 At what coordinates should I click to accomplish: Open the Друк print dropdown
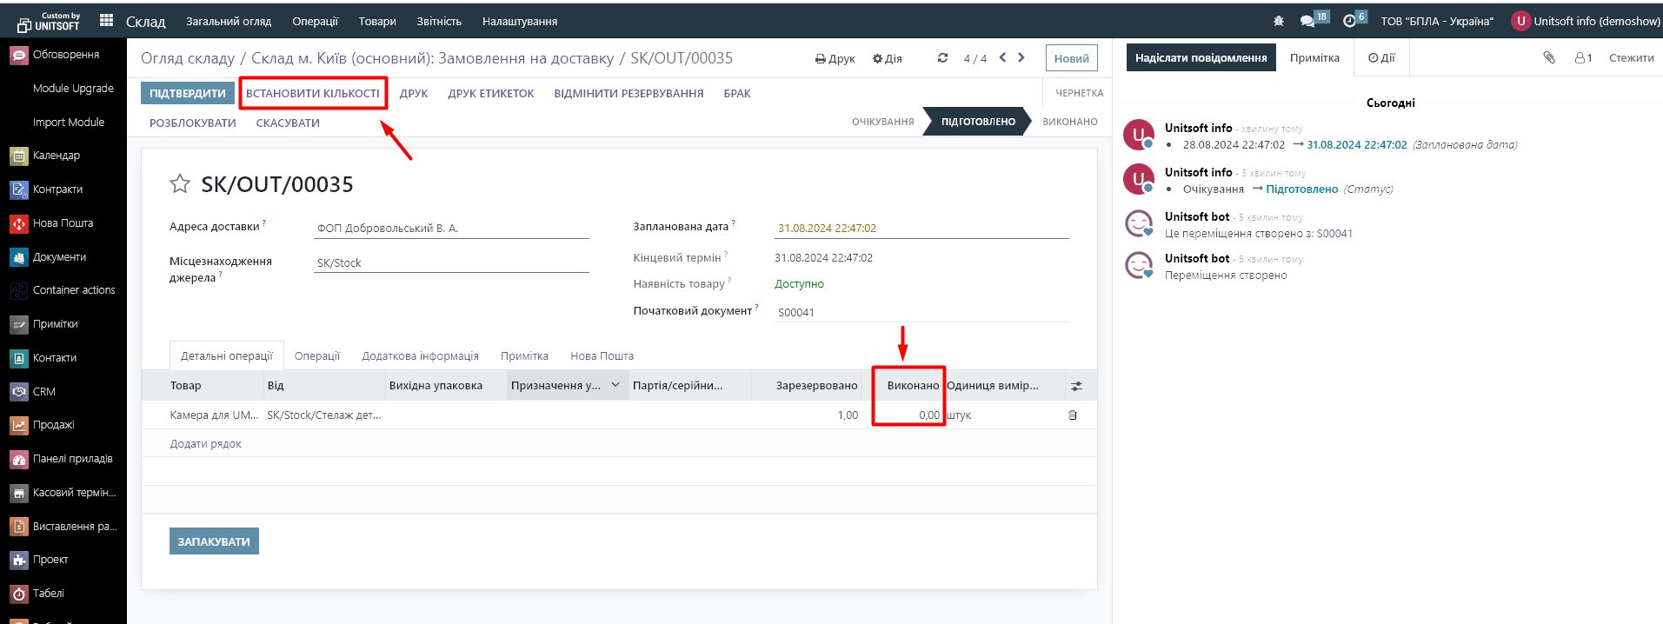pyautogui.click(x=835, y=59)
